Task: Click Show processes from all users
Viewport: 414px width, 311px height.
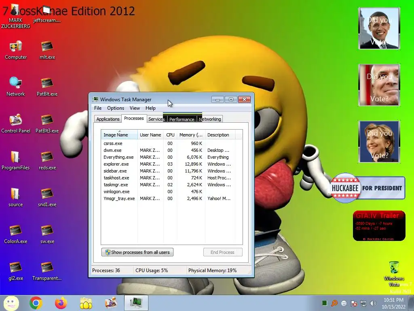Action: [x=137, y=252]
